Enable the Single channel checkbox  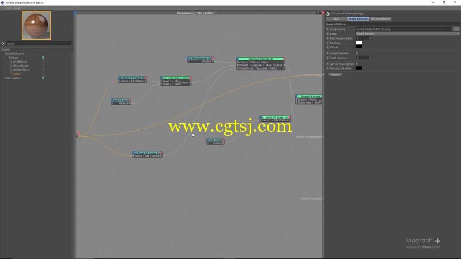tap(357, 53)
